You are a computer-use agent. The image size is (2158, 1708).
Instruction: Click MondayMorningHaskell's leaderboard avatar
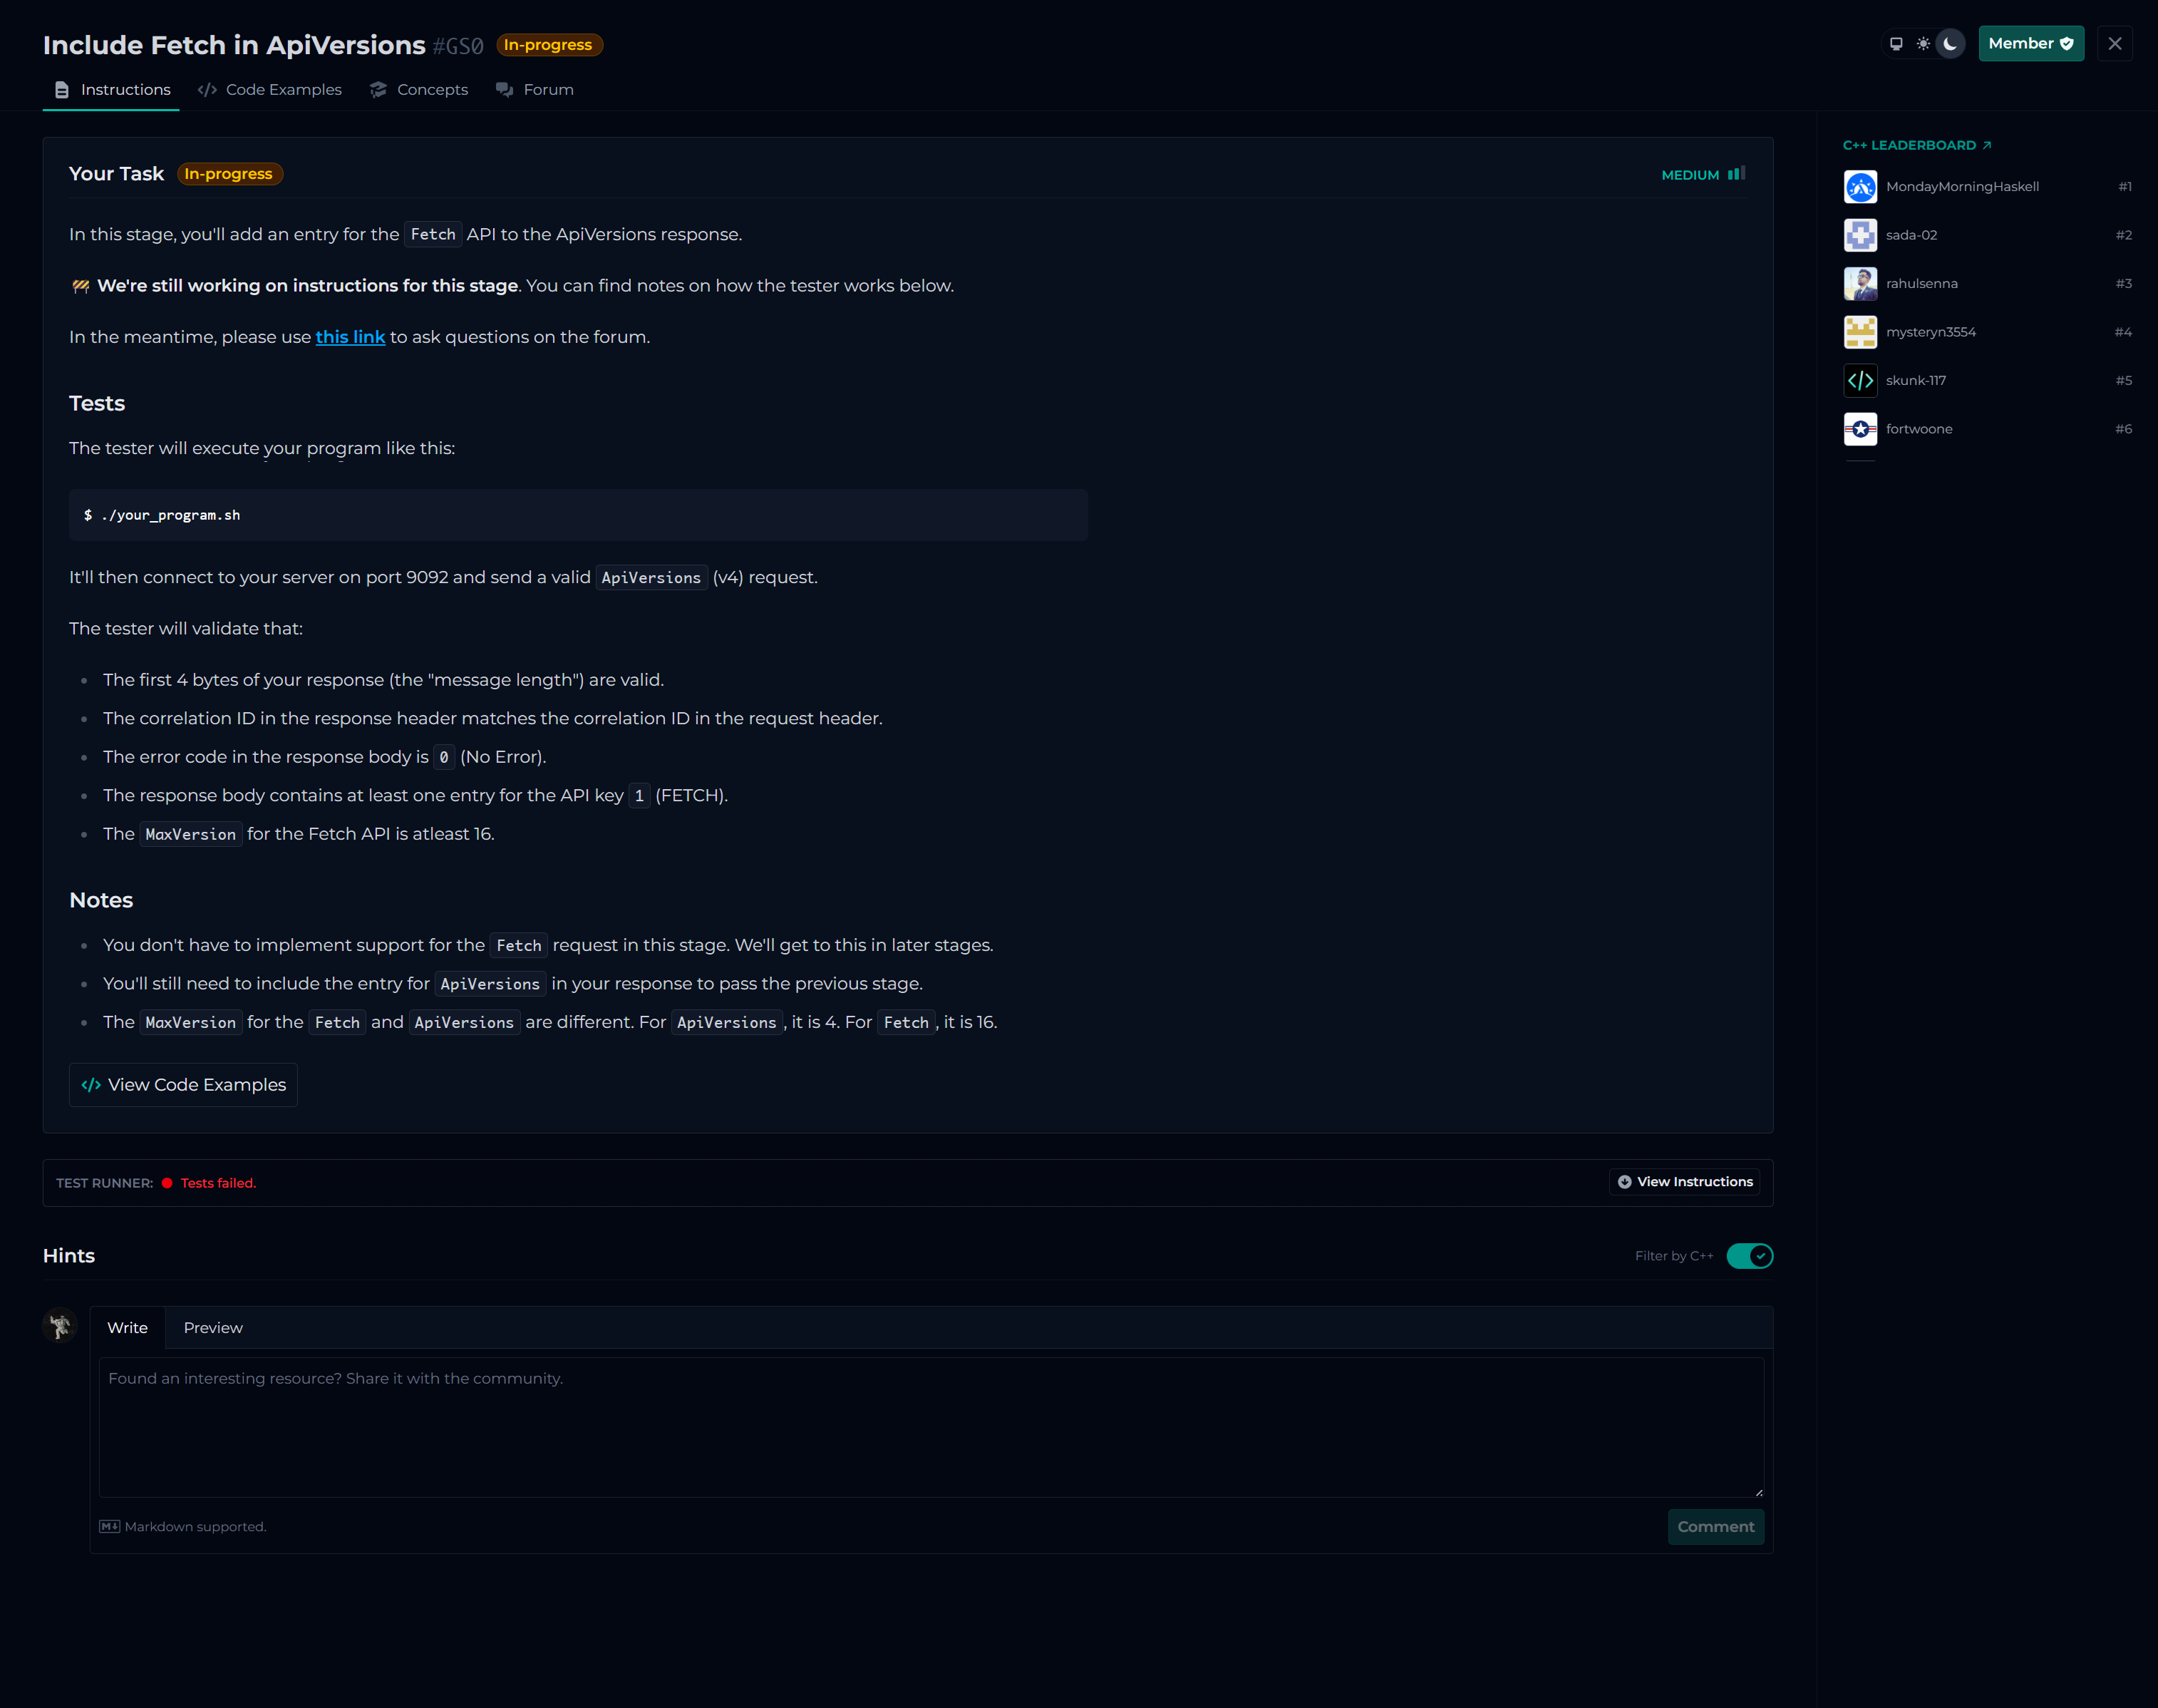click(1860, 187)
